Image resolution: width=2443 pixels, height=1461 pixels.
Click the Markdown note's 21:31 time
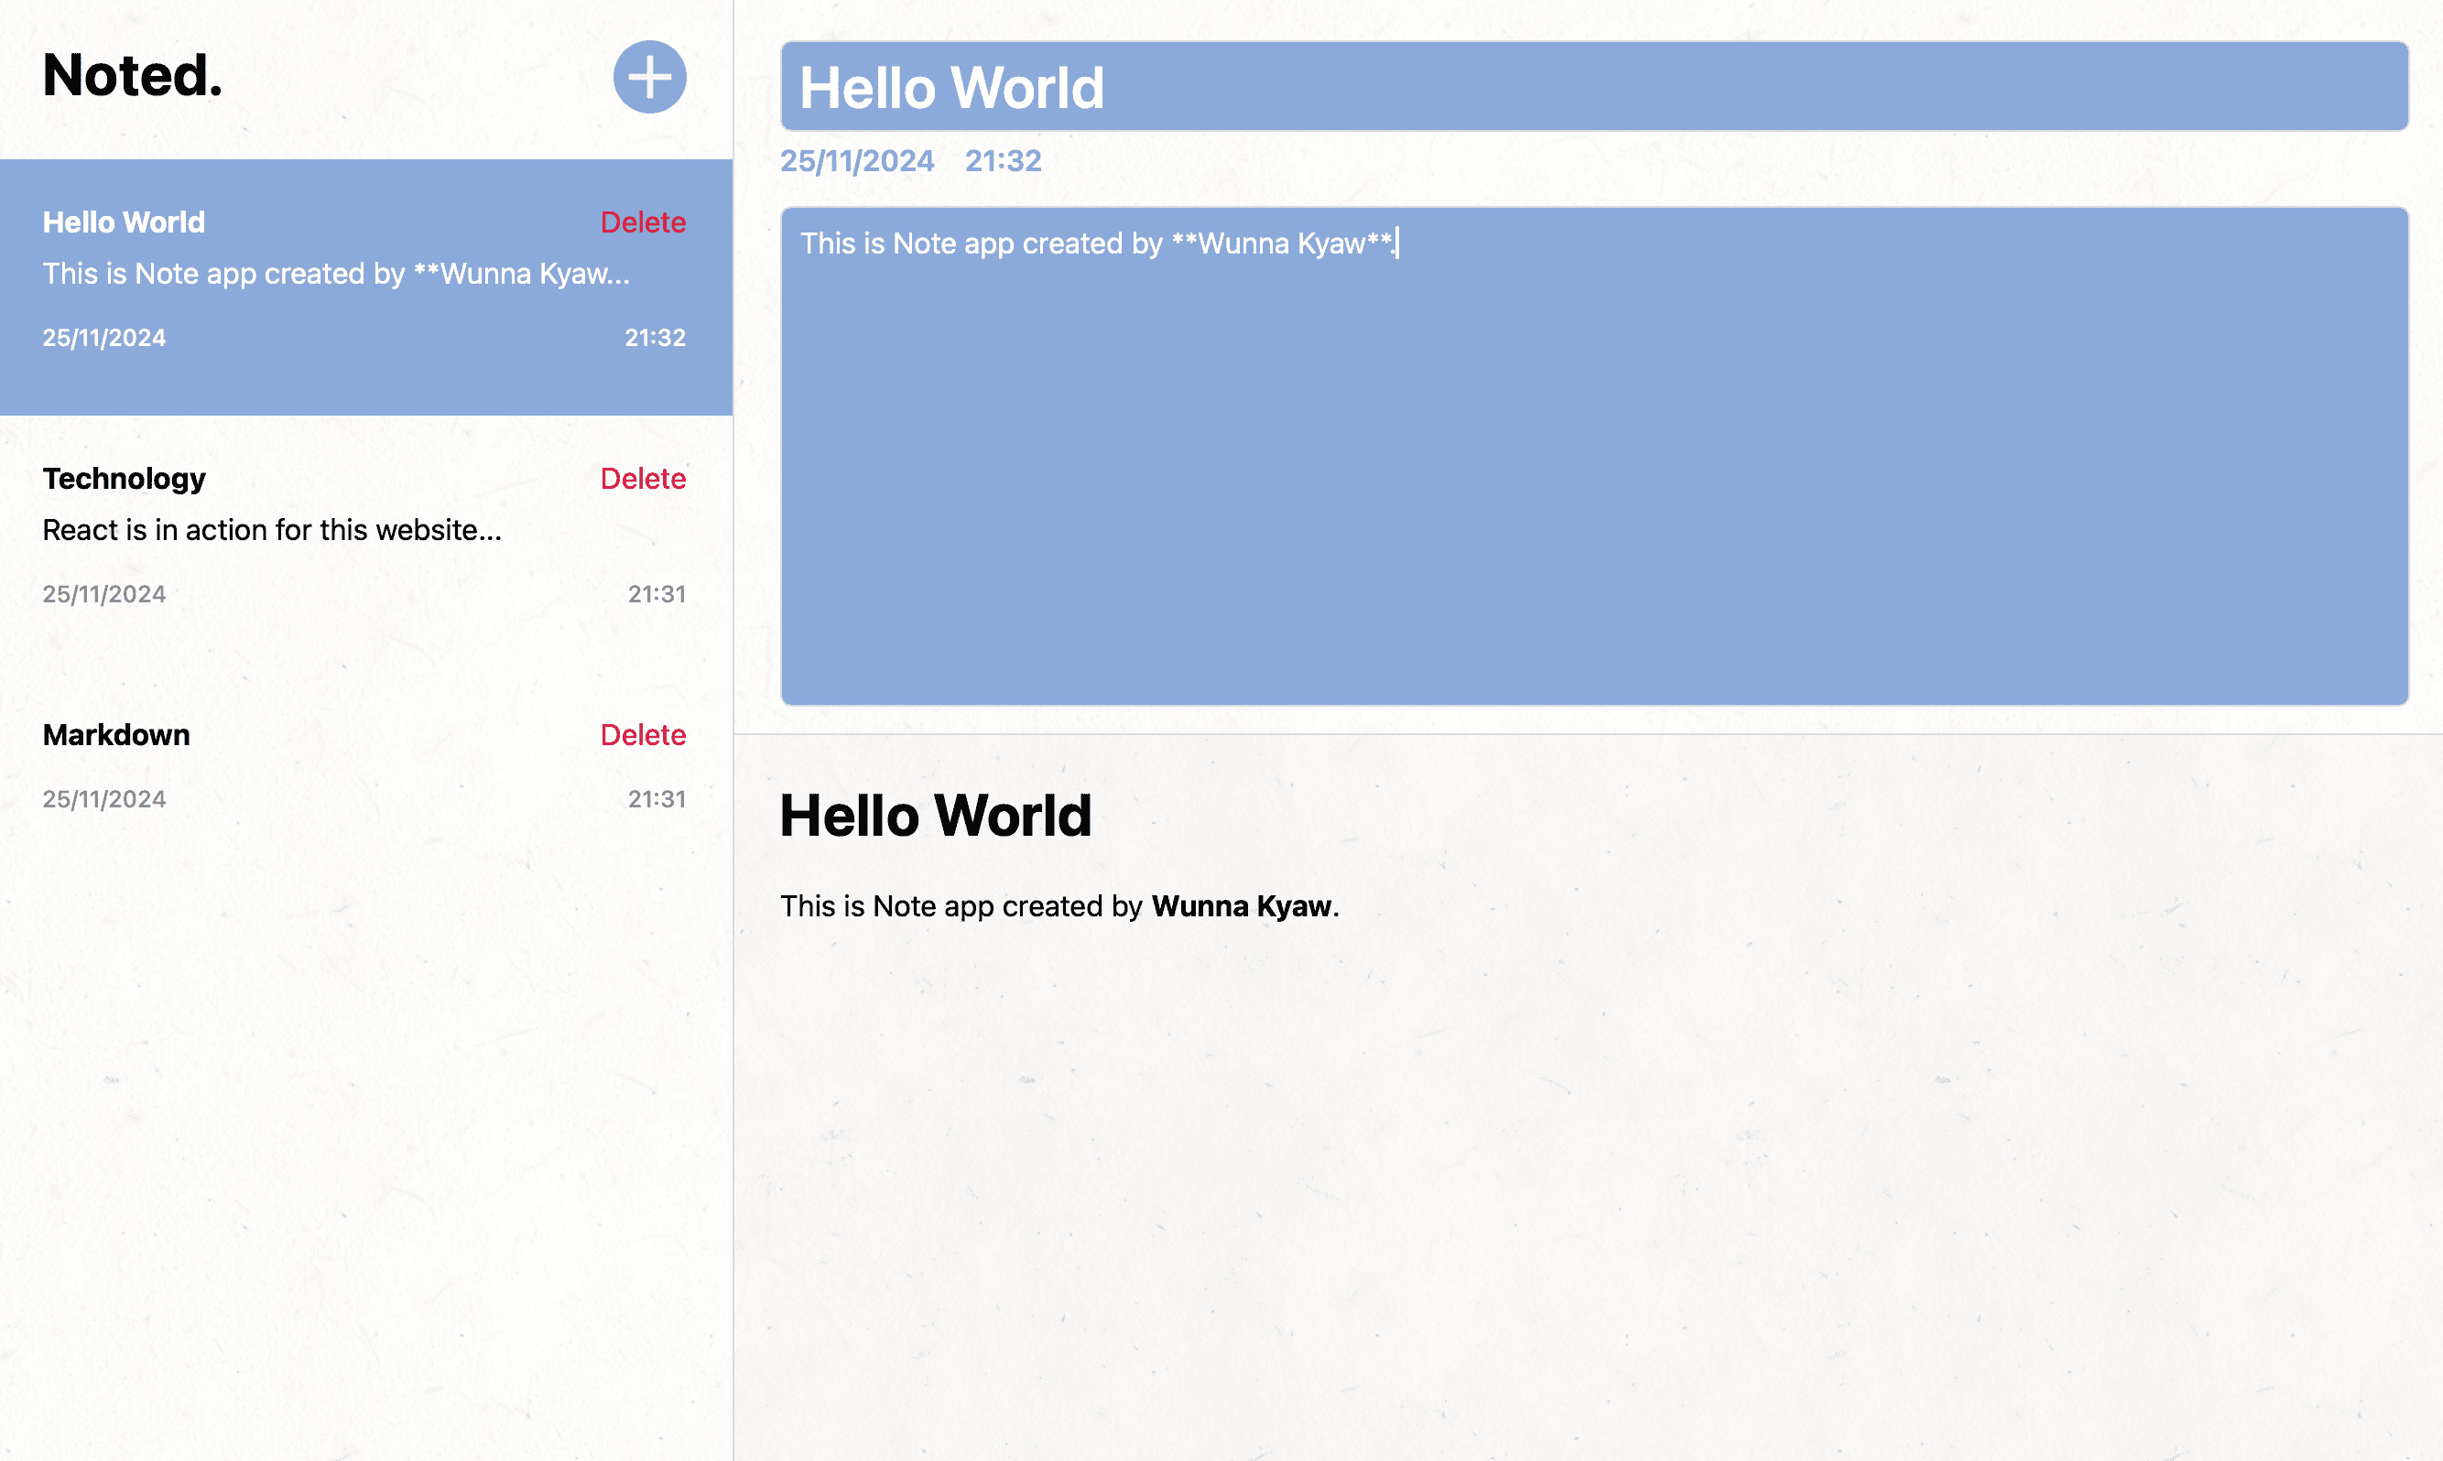tap(656, 798)
